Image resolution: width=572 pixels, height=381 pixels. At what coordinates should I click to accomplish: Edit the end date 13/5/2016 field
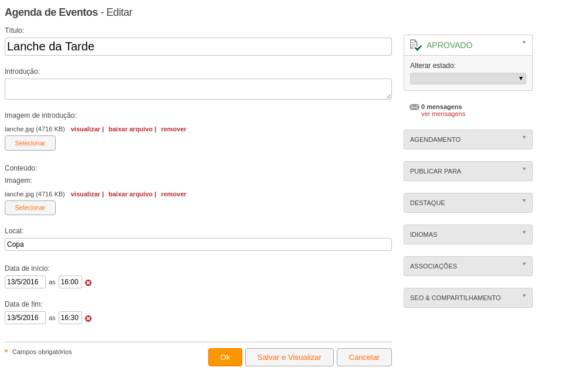(25, 318)
